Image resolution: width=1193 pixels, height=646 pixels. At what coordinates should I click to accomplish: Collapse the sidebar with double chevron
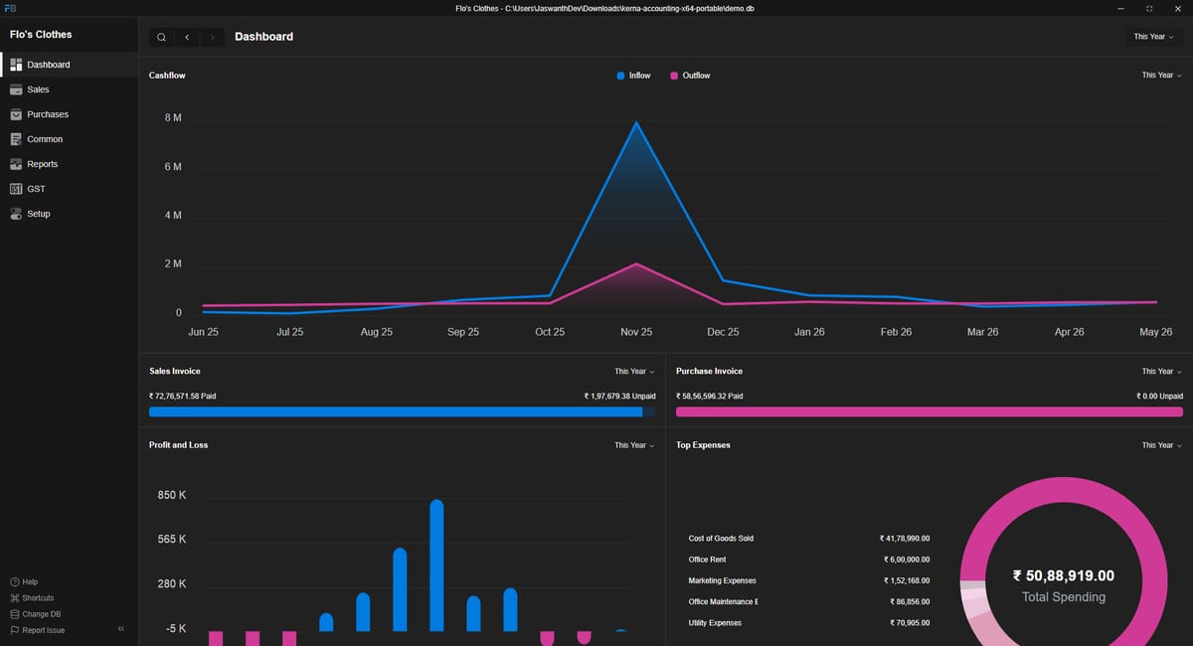[x=121, y=629]
